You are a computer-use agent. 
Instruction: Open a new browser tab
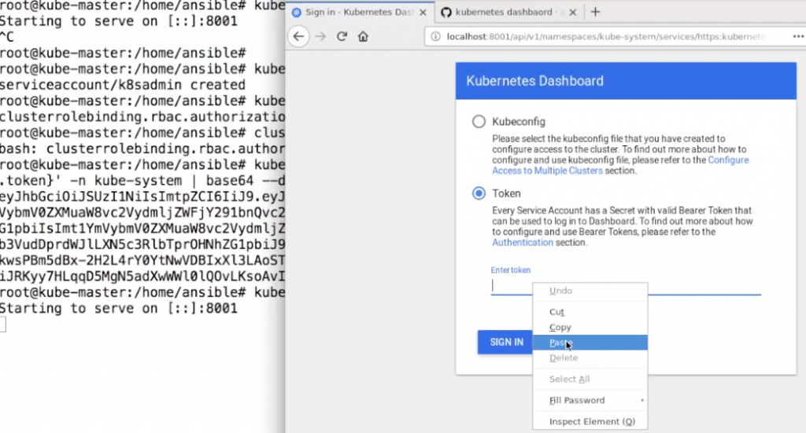pyautogui.click(x=595, y=12)
